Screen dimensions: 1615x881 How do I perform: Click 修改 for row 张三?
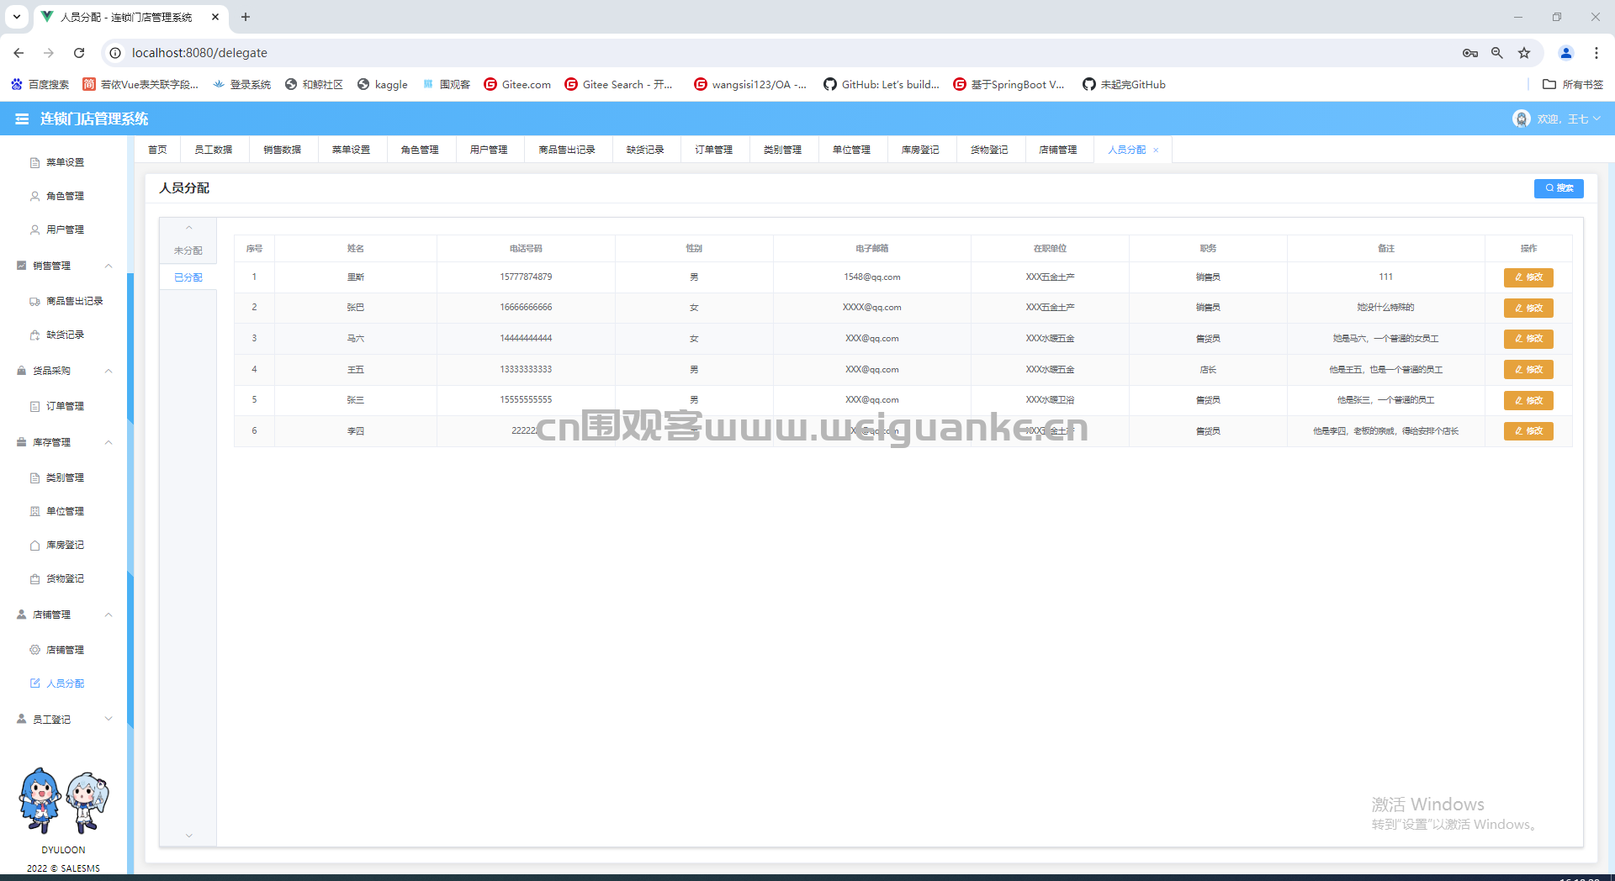tap(1528, 400)
